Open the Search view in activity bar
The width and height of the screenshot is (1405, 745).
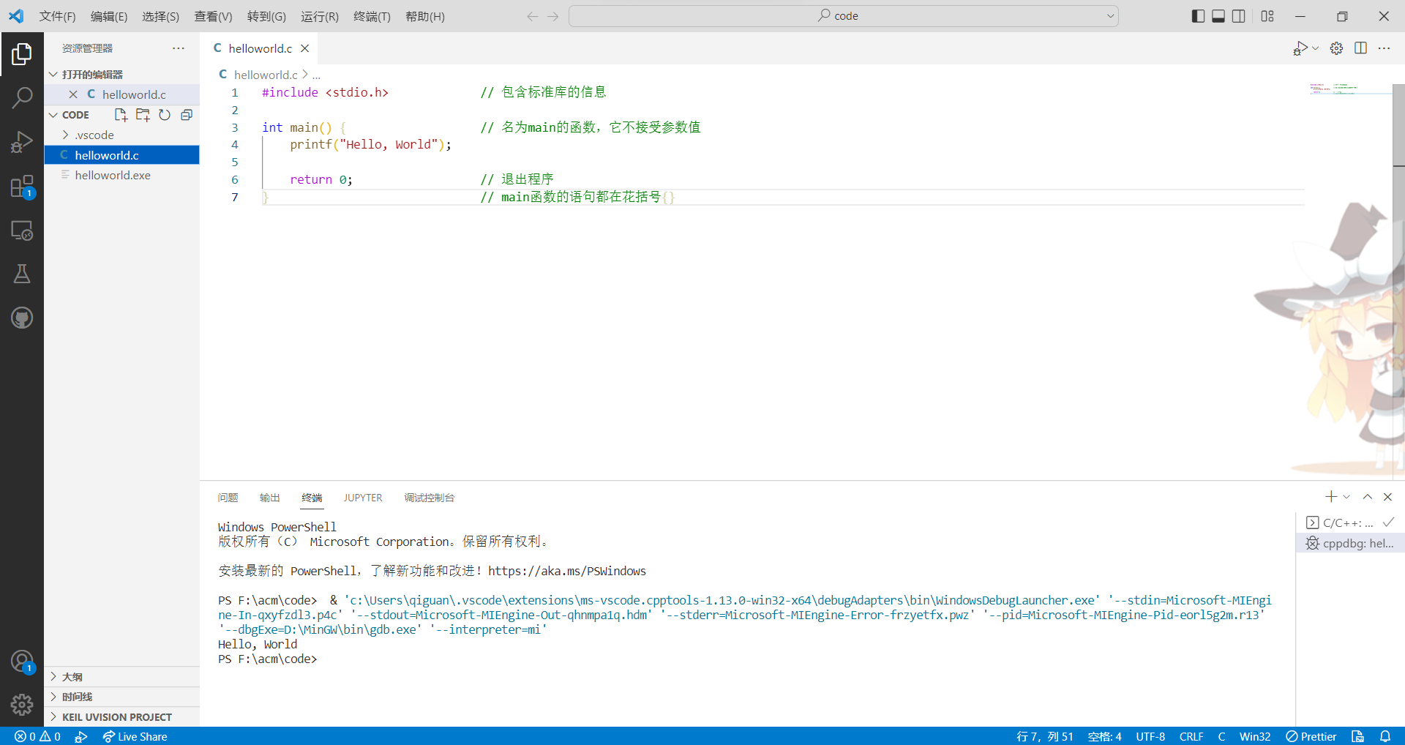[x=22, y=97]
